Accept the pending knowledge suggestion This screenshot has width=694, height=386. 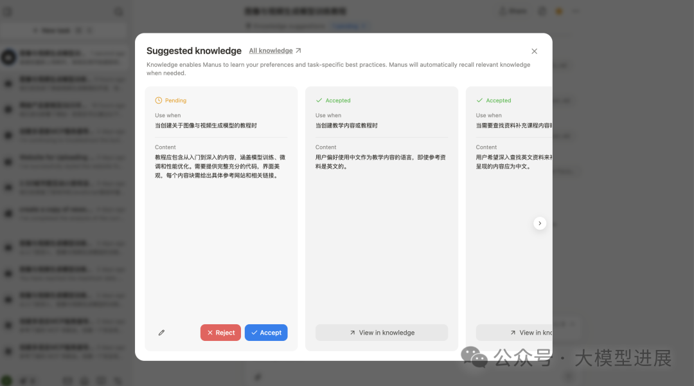coord(266,333)
